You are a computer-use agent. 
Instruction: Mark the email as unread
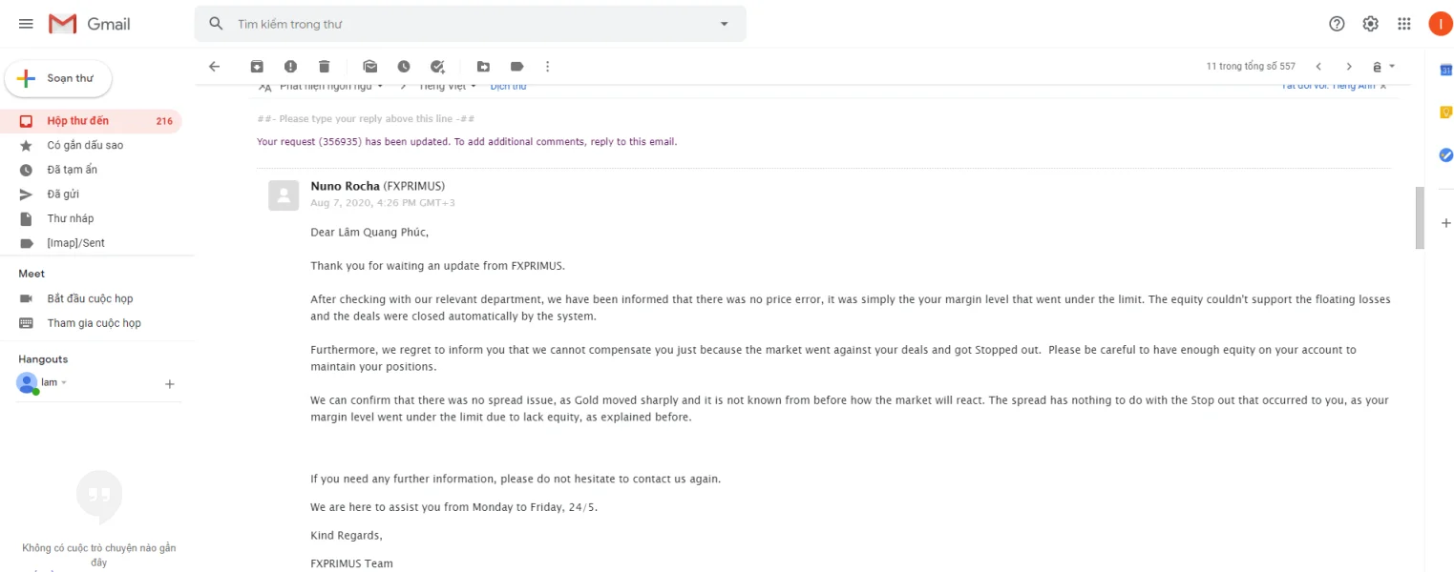click(369, 67)
